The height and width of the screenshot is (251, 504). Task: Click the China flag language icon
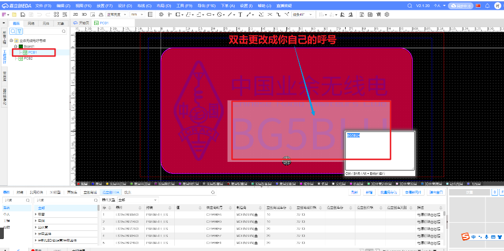coord(478,6)
